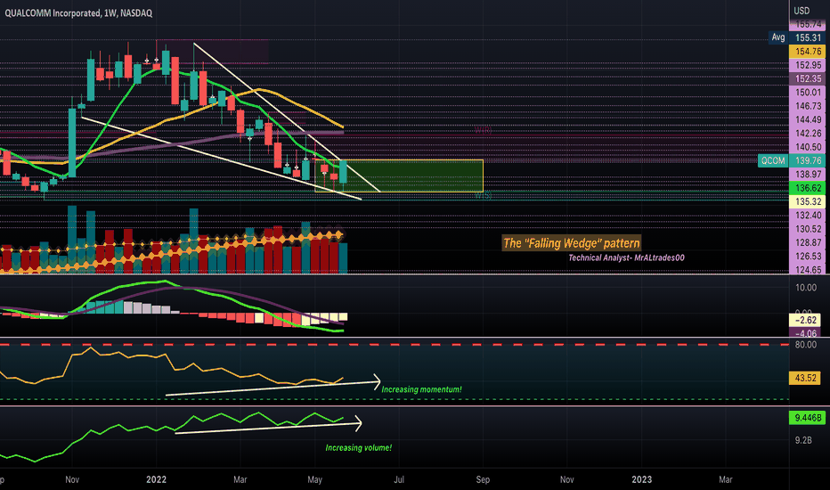Select the 139.76 current price label

(x=807, y=160)
